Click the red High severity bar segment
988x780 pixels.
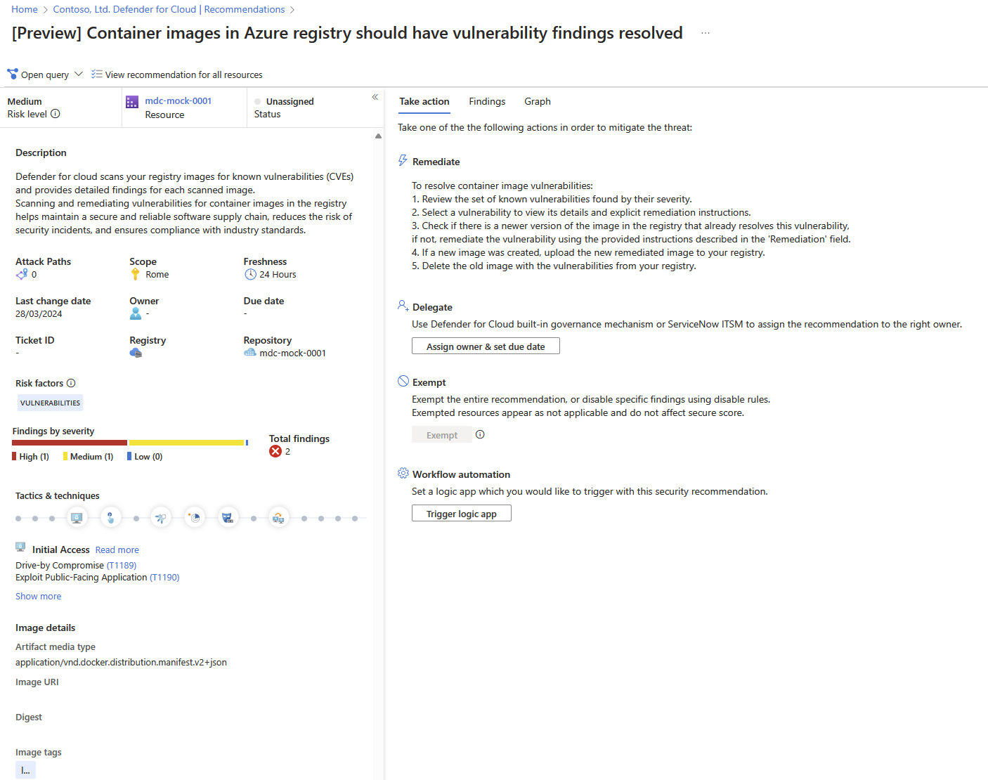[x=70, y=443]
